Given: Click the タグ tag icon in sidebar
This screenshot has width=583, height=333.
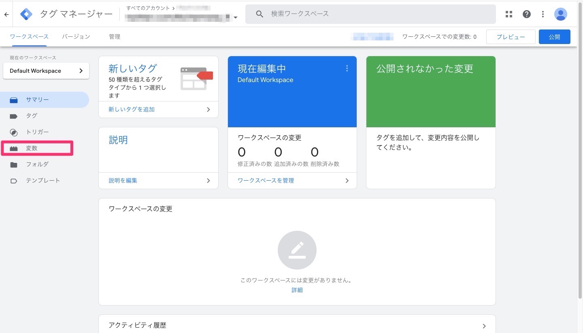Looking at the screenshot, I should [x=14, y=116].
